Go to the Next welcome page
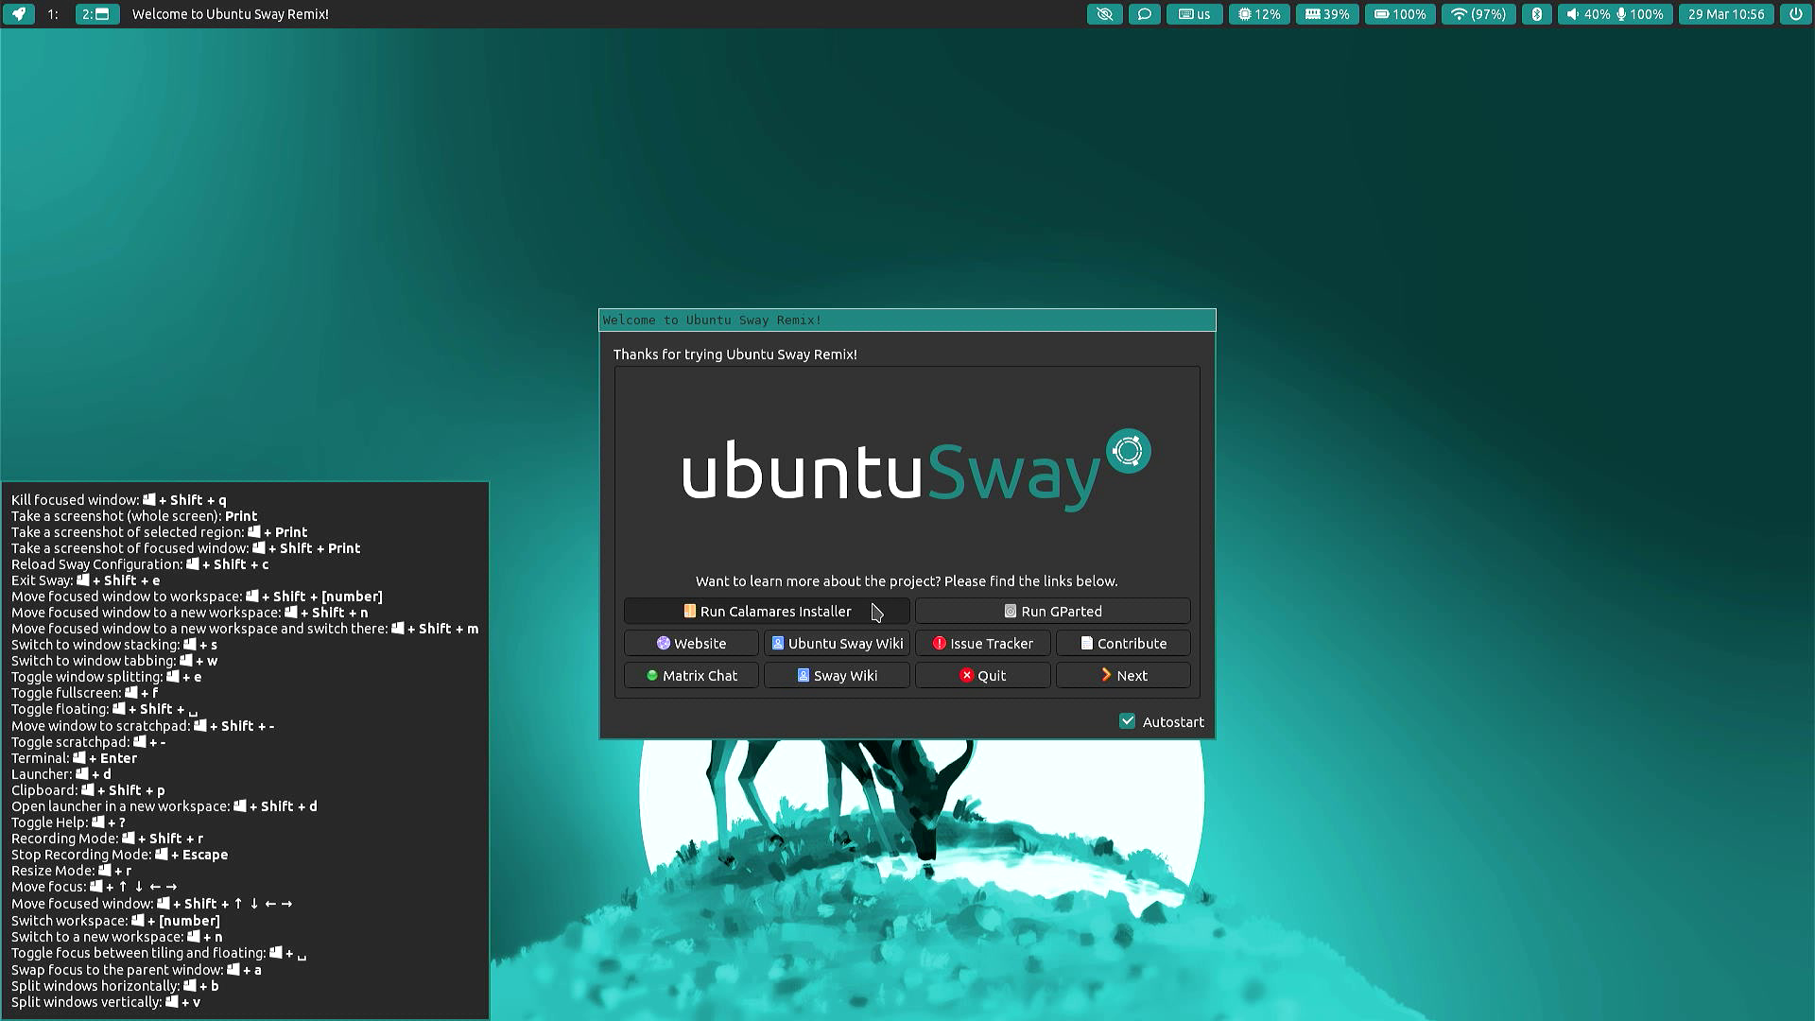This screenshot has width=1815, height=1021. pos(1123,676)
